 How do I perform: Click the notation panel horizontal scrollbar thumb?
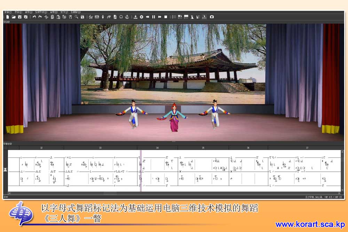click(x=110, y=193)
